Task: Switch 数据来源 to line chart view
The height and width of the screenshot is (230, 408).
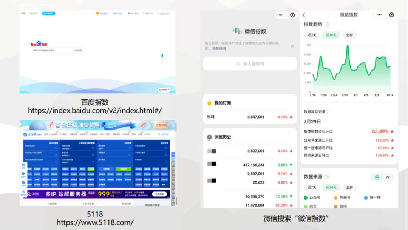Action: point(388,178)
